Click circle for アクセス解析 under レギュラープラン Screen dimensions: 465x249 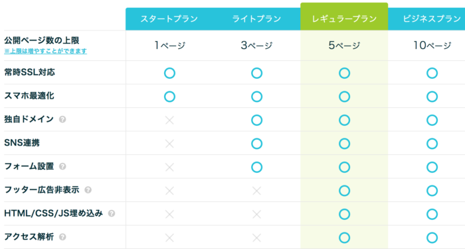click(x=344, y=238)
